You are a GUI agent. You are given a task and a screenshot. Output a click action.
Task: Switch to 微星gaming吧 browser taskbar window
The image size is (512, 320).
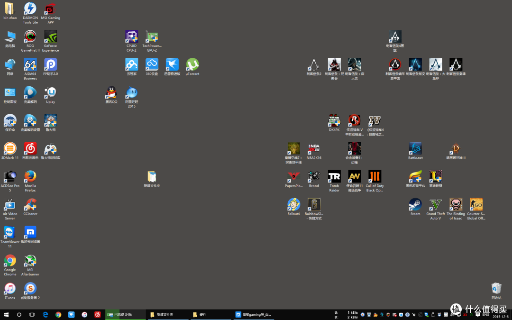[253, 314]
